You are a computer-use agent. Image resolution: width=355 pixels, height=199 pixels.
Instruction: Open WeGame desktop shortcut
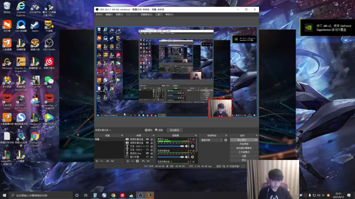coord(7,63)
